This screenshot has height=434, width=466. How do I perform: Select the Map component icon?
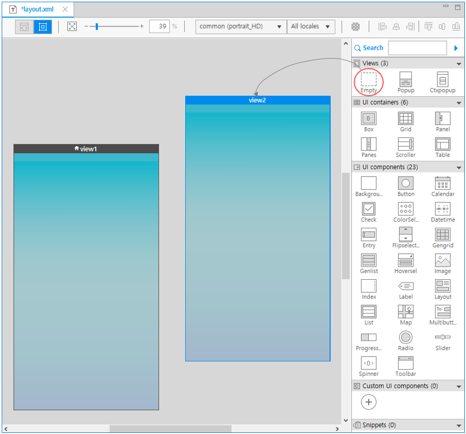pyautogui.click(x=406, y=311)
